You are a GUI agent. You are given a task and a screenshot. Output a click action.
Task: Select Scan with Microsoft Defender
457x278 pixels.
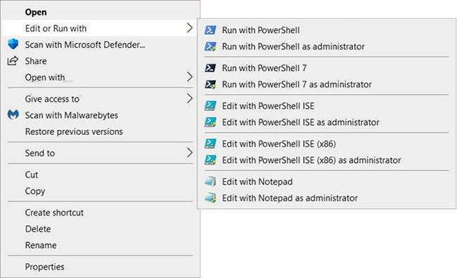pos(101,44)
